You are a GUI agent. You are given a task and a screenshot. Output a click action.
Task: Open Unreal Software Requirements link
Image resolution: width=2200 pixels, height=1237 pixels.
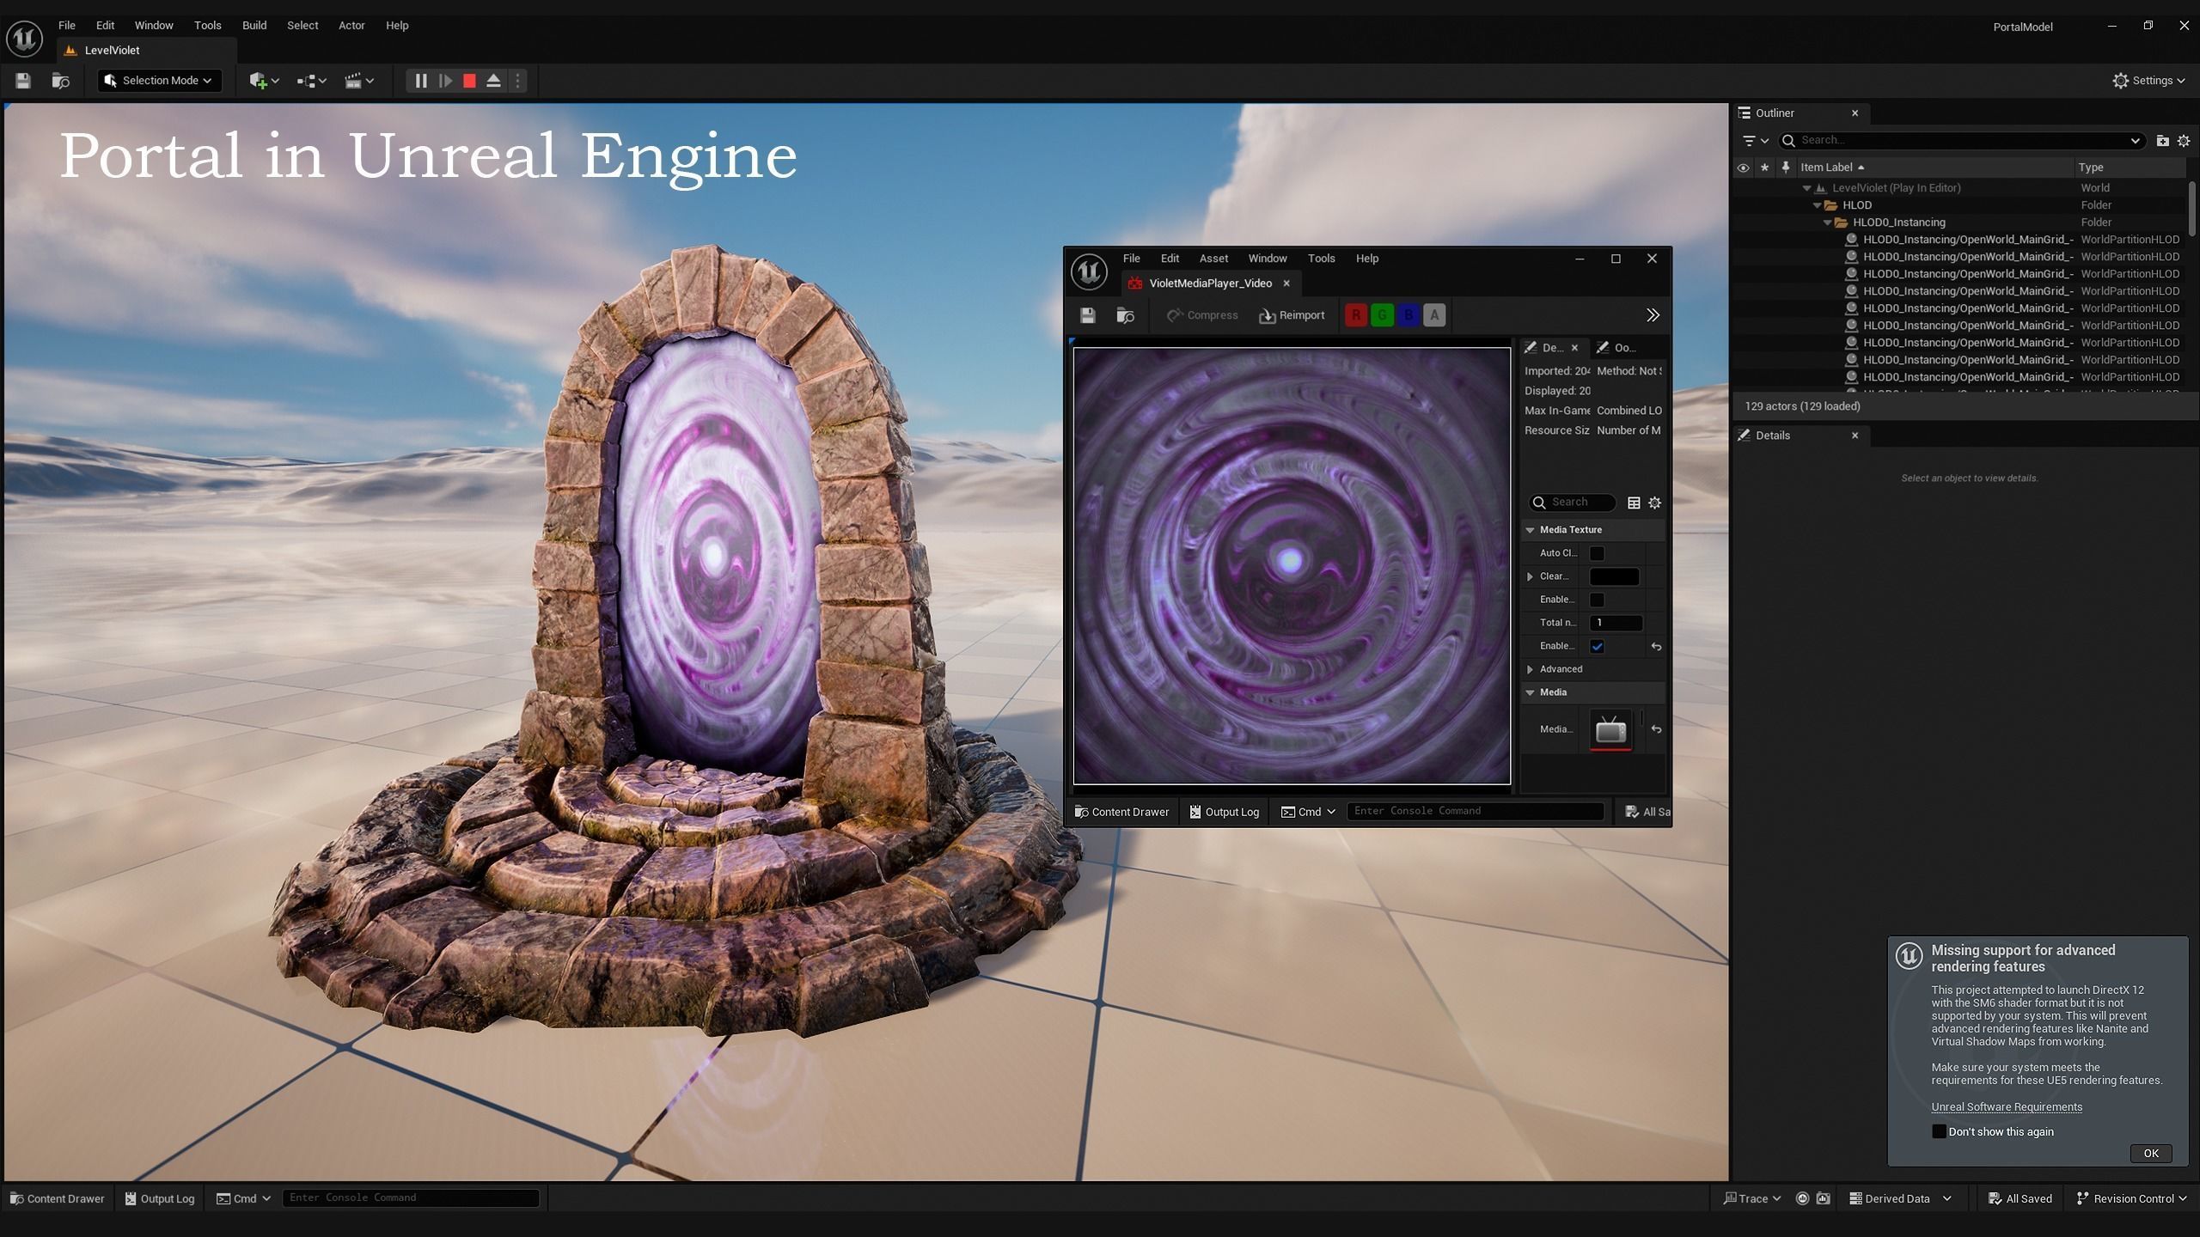2007,1106
